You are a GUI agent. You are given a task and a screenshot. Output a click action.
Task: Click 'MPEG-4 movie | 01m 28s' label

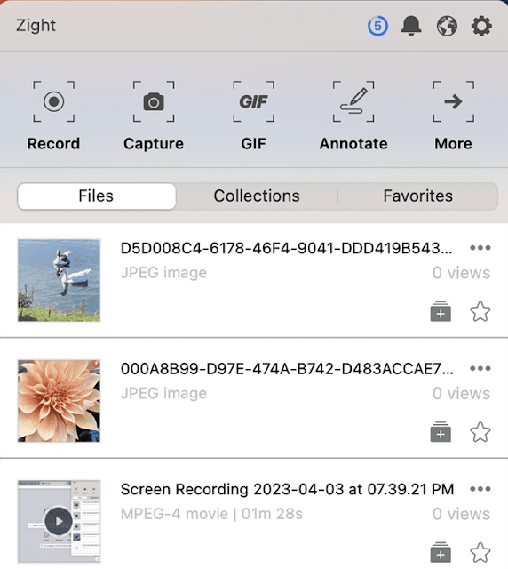[x=211, y=514]
